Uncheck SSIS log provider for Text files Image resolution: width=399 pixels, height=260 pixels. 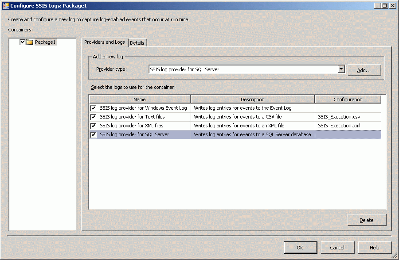93,117
